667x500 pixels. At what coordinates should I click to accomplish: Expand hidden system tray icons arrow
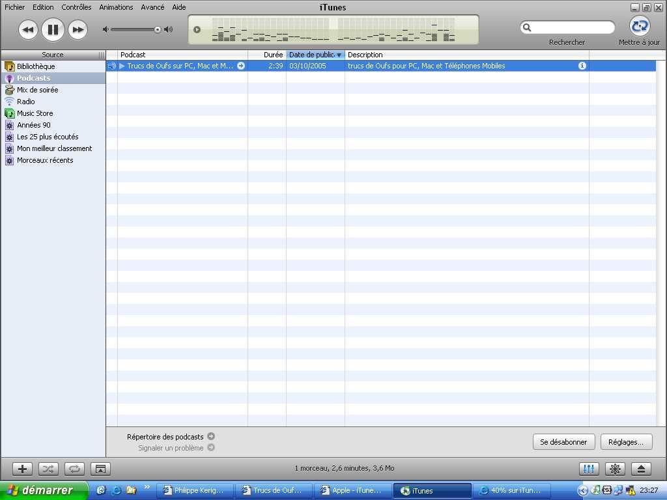tap(582, 491)
